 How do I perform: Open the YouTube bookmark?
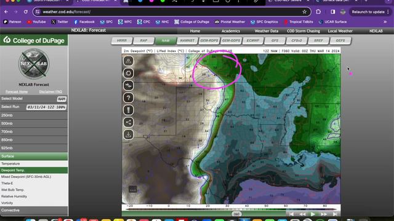pyautogui.click(x=36, y=22)
